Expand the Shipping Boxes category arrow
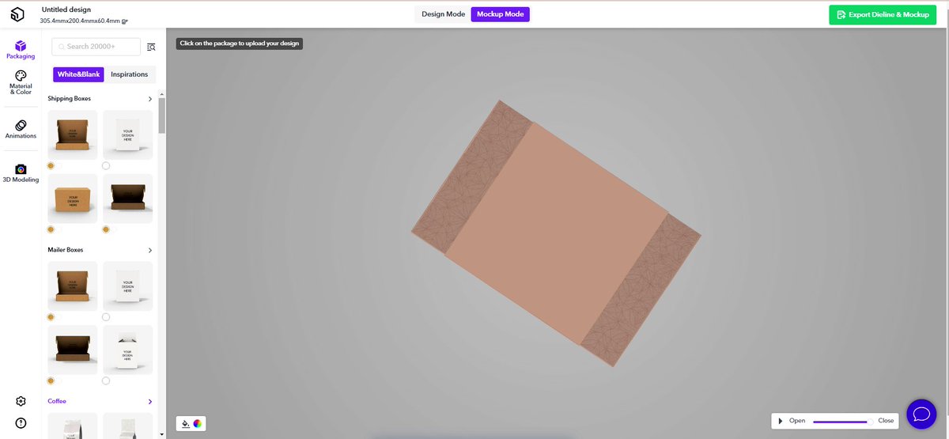The height and width of the screenshot is (439, 949). (x=150, y=99)
